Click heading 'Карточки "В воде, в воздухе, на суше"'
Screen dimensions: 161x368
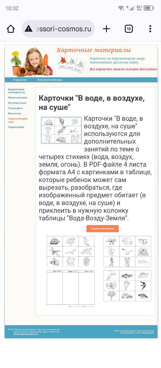92,103
